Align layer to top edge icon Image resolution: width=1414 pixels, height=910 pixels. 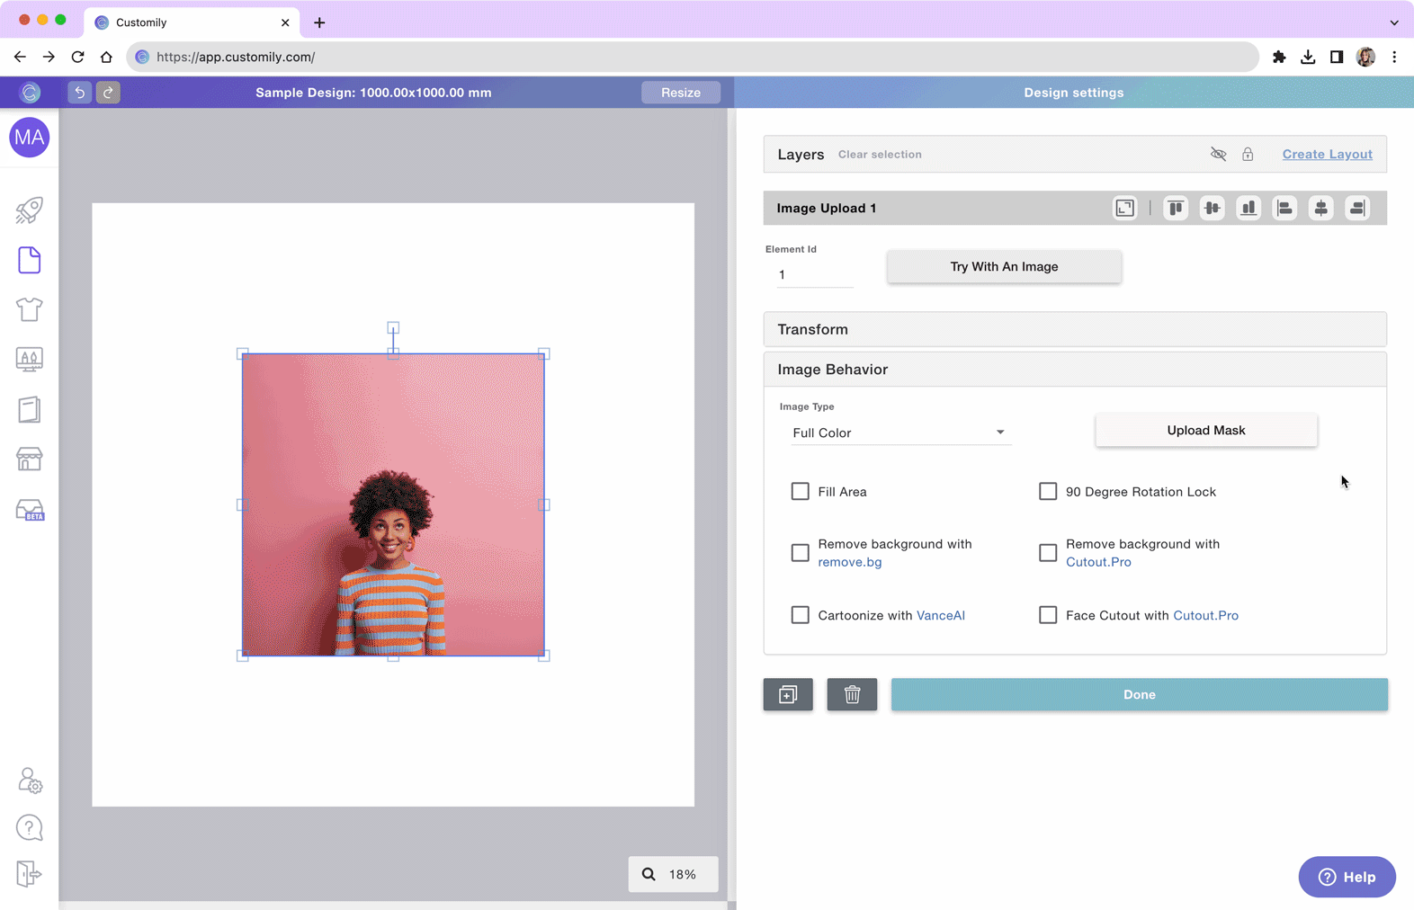pos(1176,208)
